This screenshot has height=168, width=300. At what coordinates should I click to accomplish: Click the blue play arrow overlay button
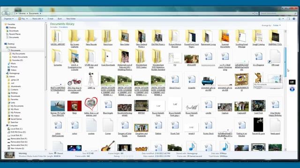coord(292,89)
